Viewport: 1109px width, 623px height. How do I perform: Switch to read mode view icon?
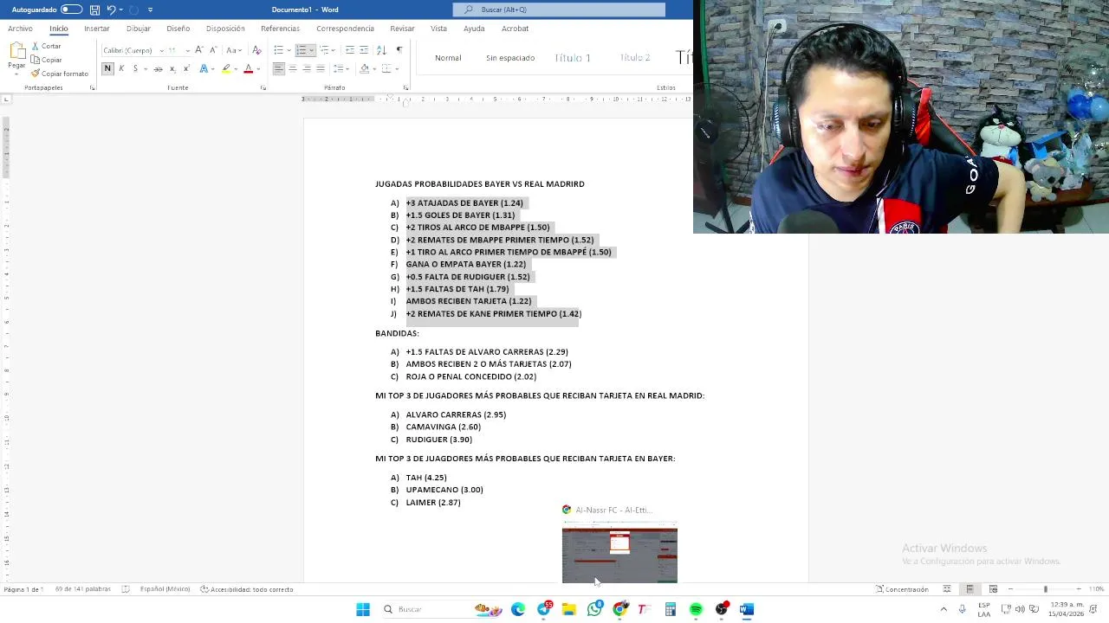click(947, 589)
